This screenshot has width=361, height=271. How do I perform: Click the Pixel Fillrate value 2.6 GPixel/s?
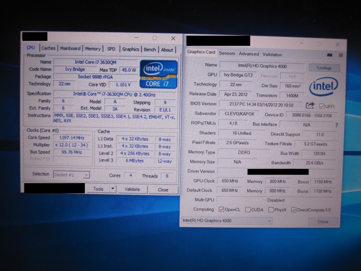(x=237, y=143)
